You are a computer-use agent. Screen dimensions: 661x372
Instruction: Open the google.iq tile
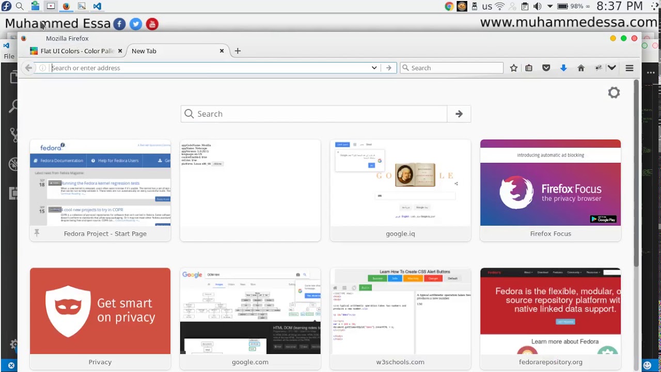click(400, 190)
